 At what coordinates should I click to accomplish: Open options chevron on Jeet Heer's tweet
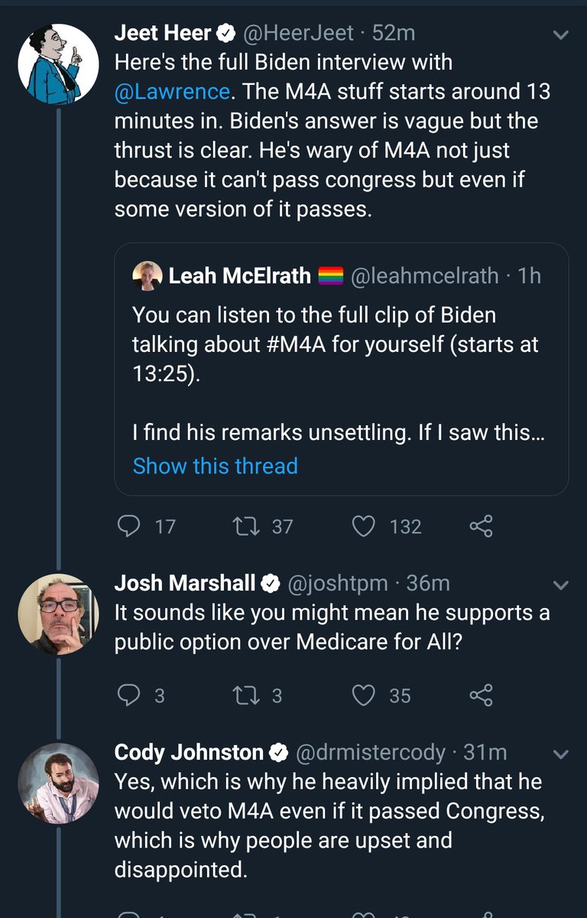[560, 35]
